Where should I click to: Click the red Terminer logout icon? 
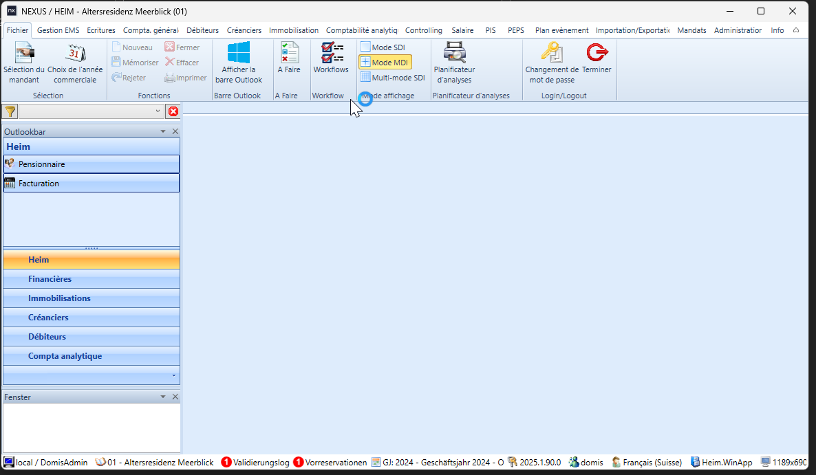[597, 53]
